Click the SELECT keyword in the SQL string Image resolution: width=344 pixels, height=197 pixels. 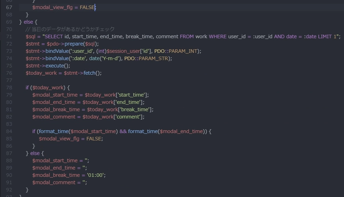[54, 36]
